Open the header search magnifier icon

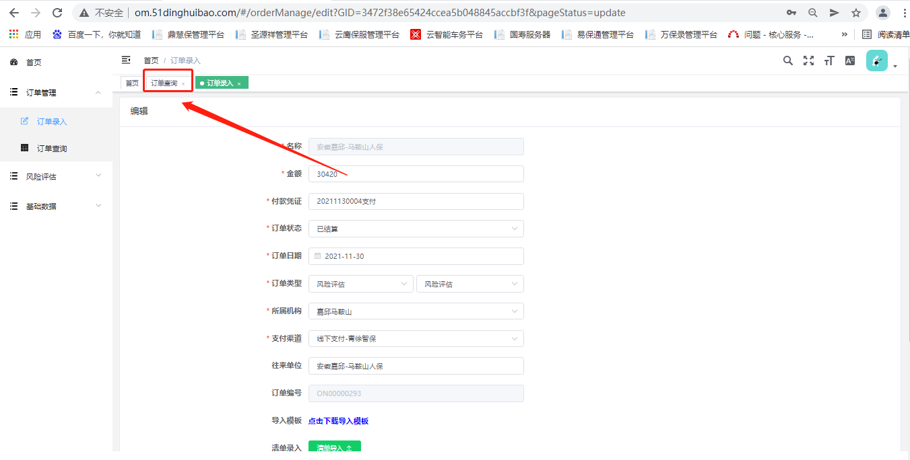tap(788, 61)
